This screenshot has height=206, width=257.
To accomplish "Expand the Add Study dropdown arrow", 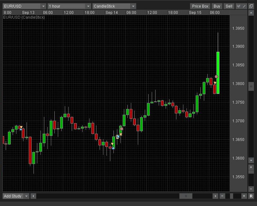I will pos(26,196).
